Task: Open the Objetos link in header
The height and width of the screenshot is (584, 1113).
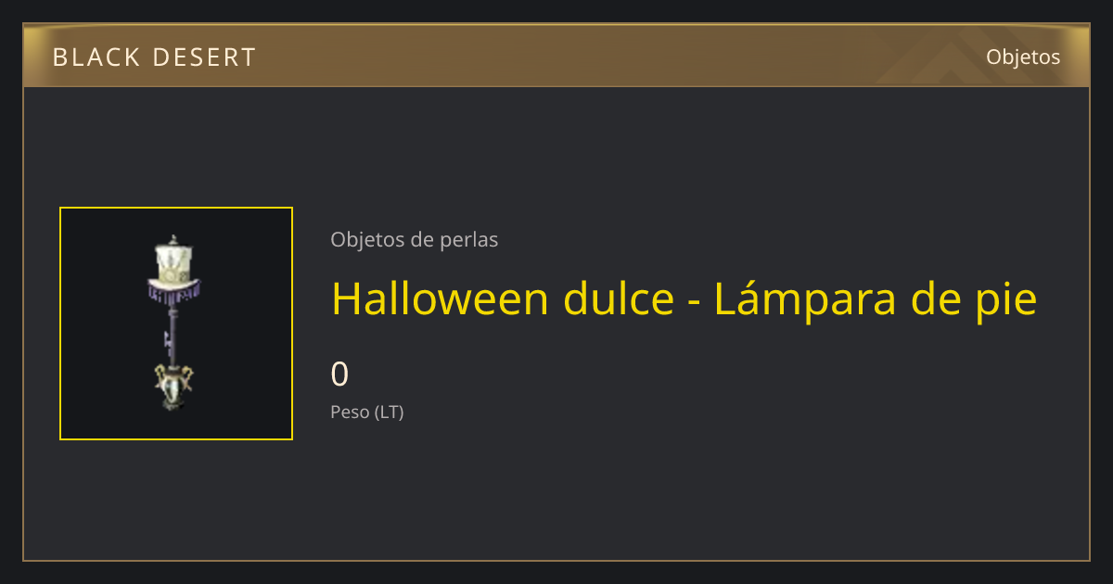Action: 1023,57
